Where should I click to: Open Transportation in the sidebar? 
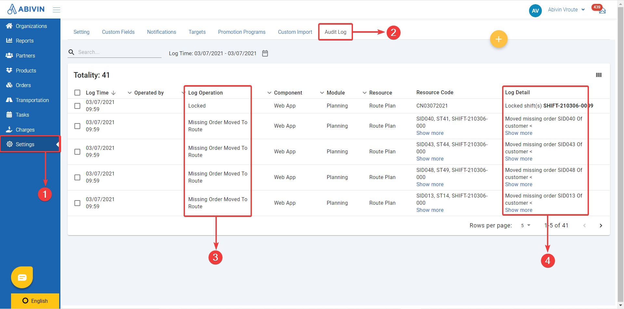30,100
